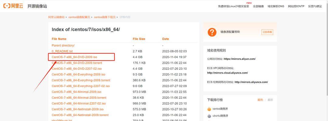Download CentOS-7-x86_64-DVD-2207-02.iso

tap(76, 69)
